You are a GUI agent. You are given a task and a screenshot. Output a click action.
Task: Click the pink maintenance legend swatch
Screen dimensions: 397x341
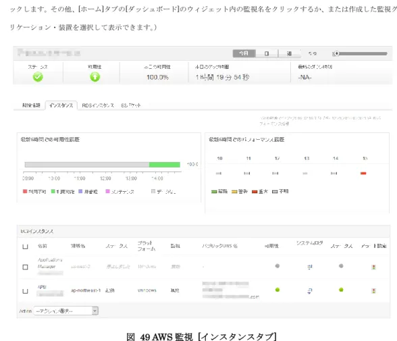[x=107, y=191]
